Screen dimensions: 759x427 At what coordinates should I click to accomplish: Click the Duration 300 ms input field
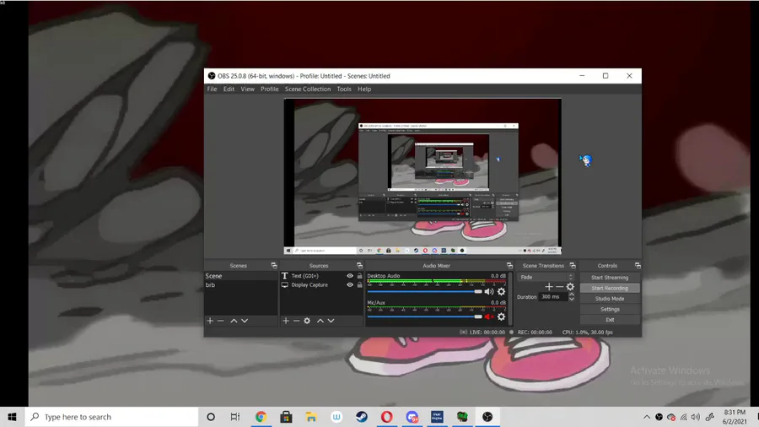point(552,297)
